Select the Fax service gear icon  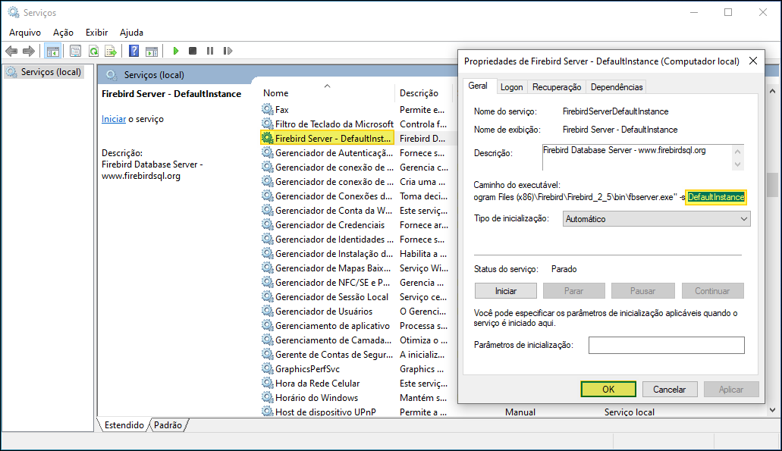point(268,109)
